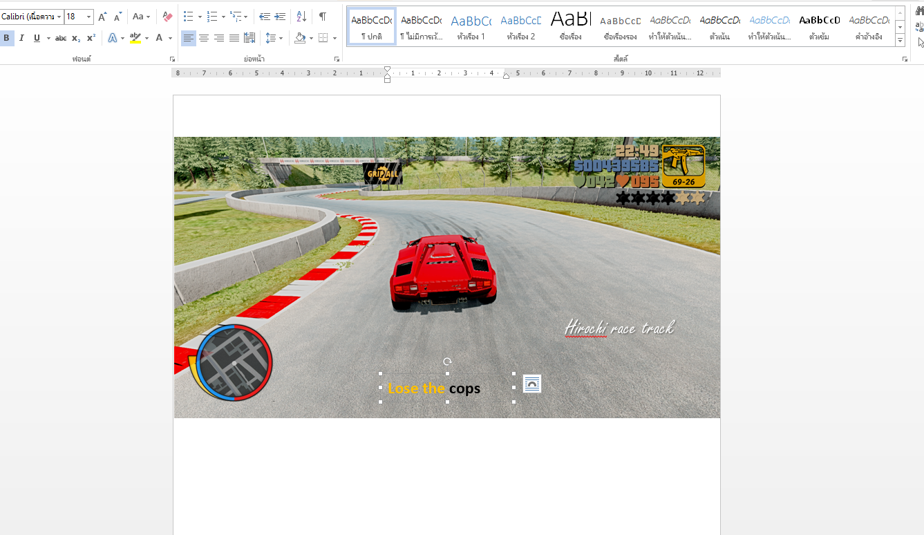Expand borders dropdown arrow
924x535 pixels.
pyautogui.click(x=334, y=38)
